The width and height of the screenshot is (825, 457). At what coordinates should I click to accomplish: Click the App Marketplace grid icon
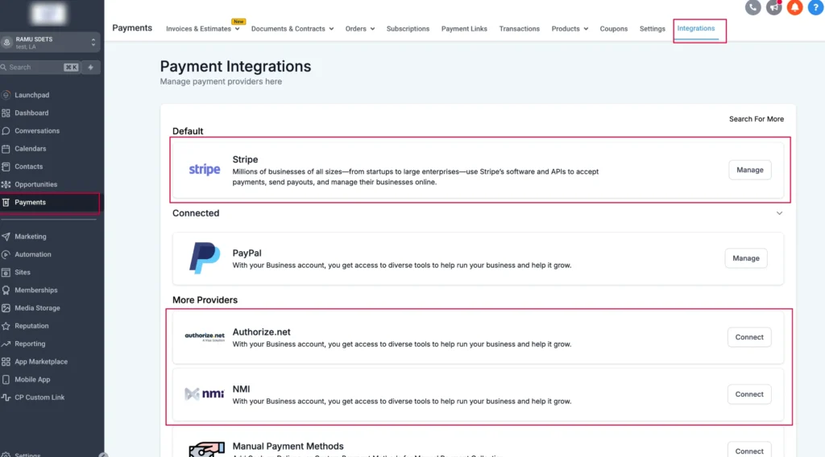point(6,361)
